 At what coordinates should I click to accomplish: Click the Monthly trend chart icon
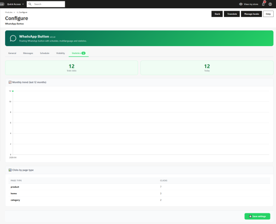pyautogui.click(x=10, y=82)
